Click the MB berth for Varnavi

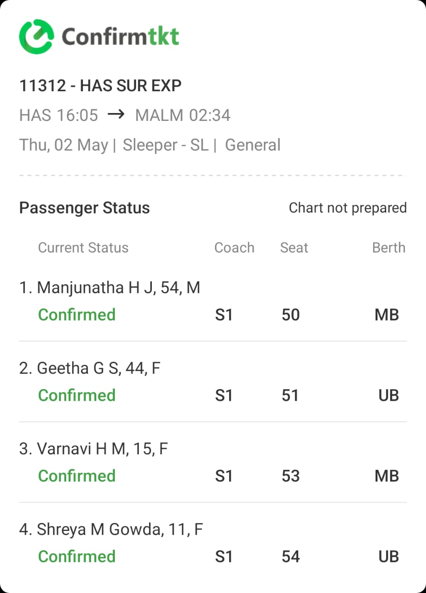[x=387, y=476]
